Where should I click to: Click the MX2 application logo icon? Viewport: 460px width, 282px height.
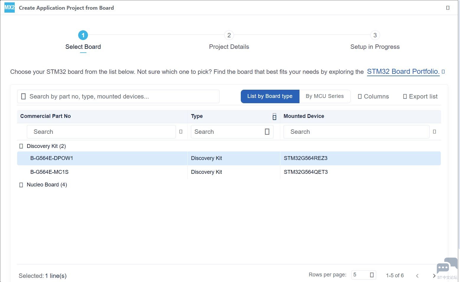[9, 7]
